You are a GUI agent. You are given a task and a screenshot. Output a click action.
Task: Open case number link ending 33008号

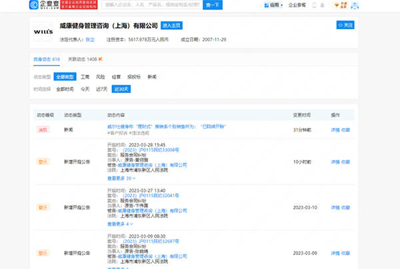tap(151, 150)
